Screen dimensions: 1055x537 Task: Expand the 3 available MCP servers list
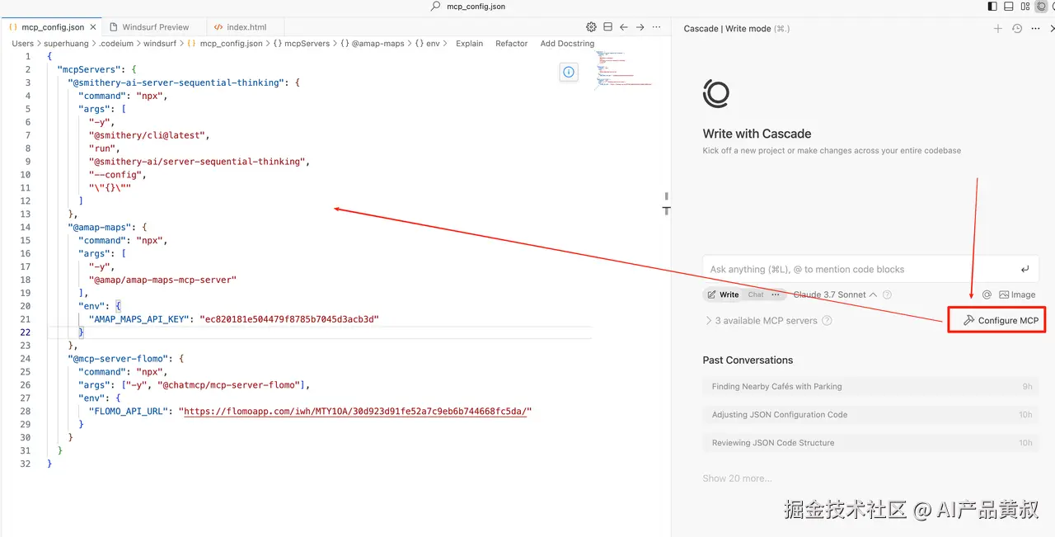[761, 321]
